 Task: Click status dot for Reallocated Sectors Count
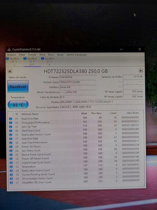pos(11,135)
